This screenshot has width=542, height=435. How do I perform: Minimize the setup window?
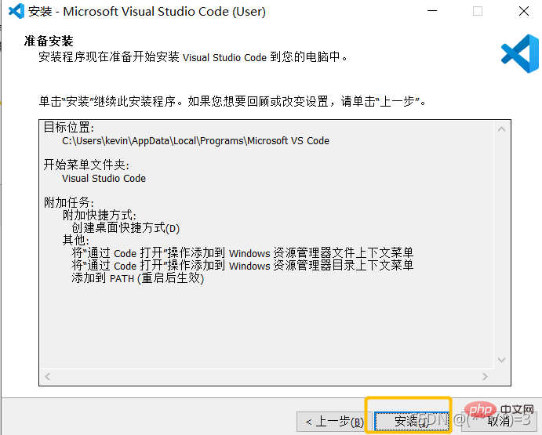432,11
